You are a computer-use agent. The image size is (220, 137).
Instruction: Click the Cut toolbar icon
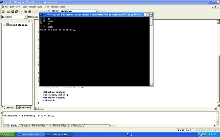(x=21, y=11)
